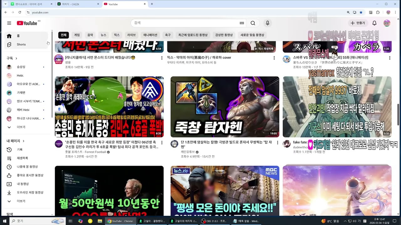
Task: Click the 만들기 create button
Action: click(357, 23)
